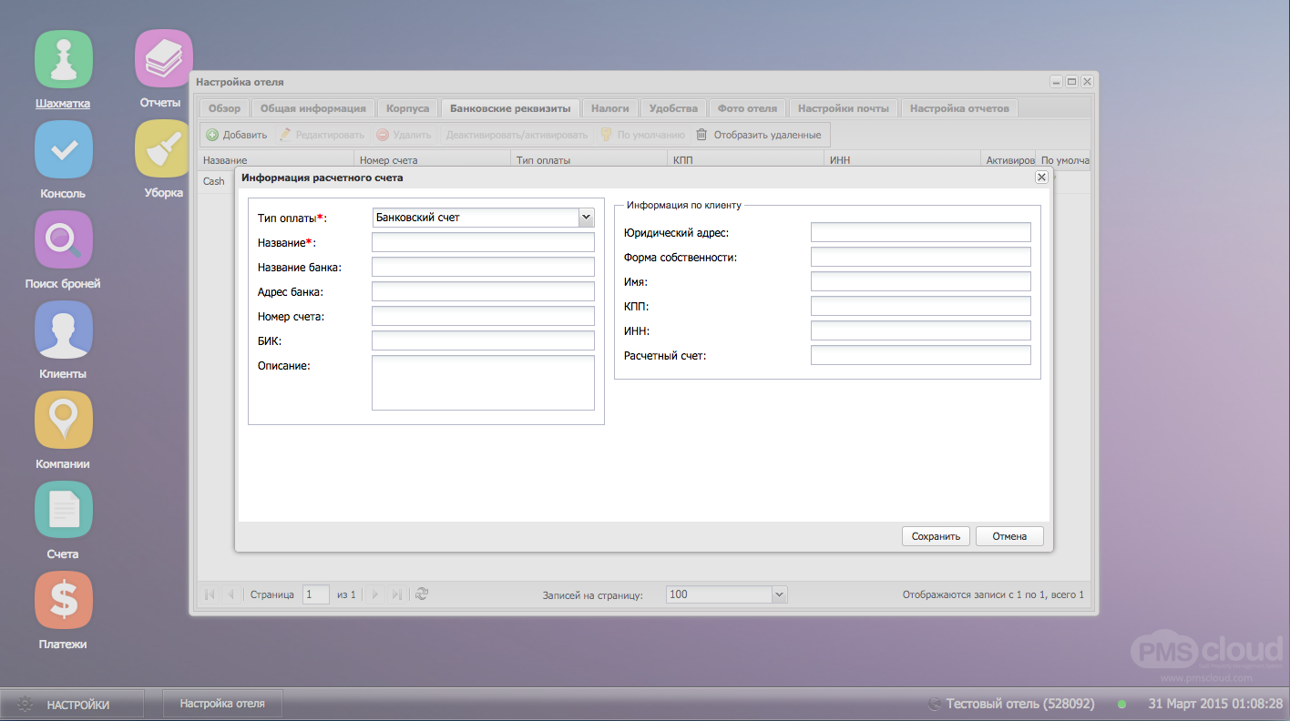Click the Сохранить button

(936, 536)
